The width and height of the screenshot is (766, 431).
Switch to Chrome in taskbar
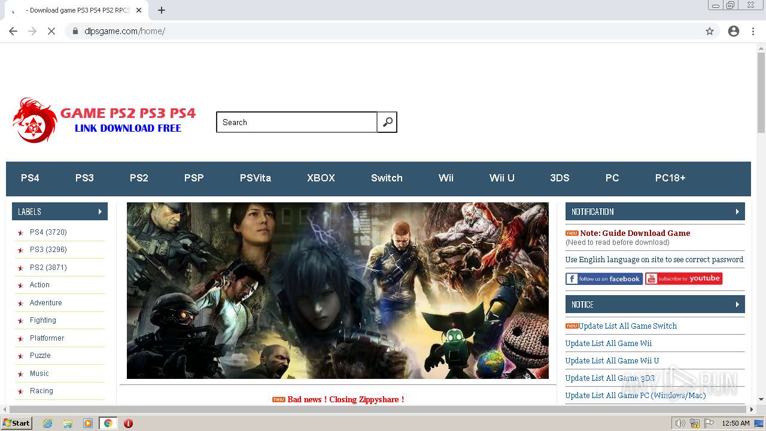(108, 423)
